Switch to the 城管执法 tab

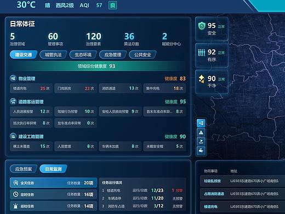53,55
